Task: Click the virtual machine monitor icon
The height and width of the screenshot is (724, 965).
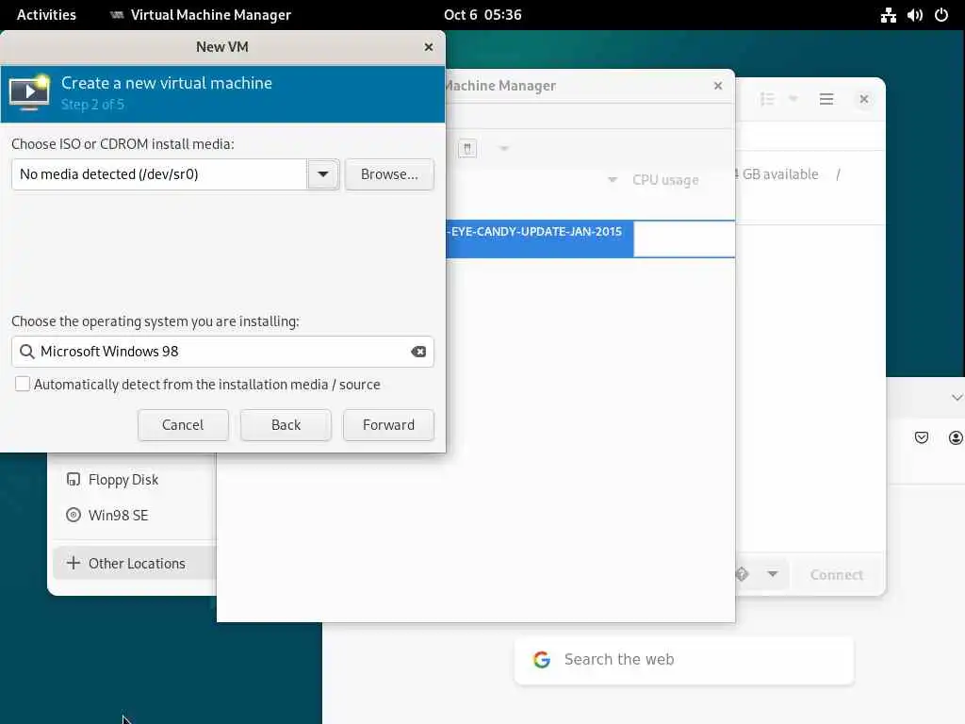Action: (29, 93)
